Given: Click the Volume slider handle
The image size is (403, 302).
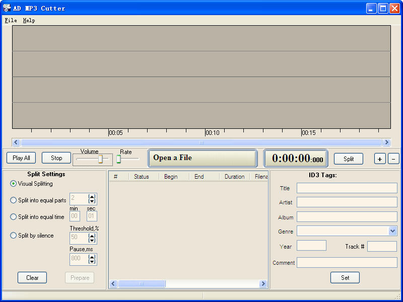Looking at the screenshot, I should click(100, 159).
